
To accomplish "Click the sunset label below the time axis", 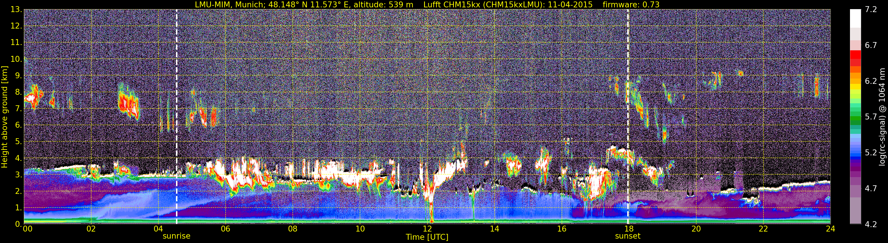I will 628,236.
